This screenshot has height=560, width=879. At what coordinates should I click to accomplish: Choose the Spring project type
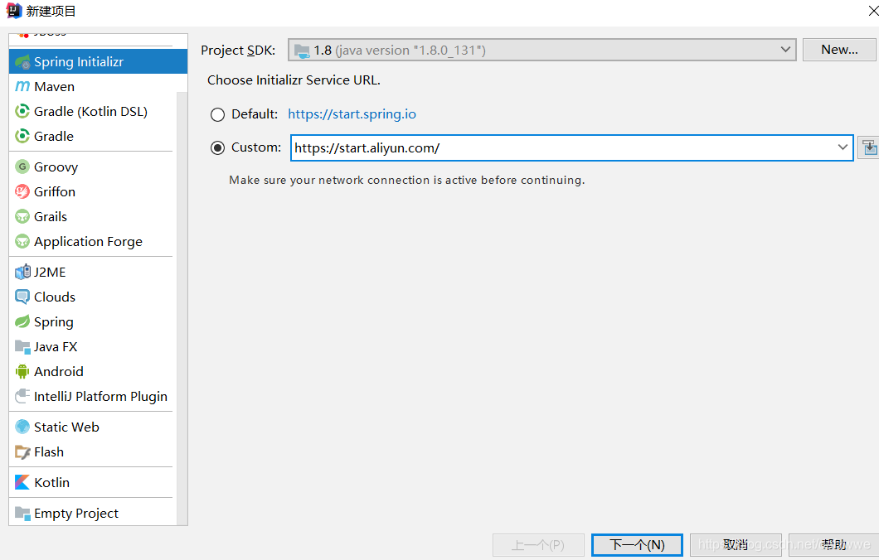53,321
